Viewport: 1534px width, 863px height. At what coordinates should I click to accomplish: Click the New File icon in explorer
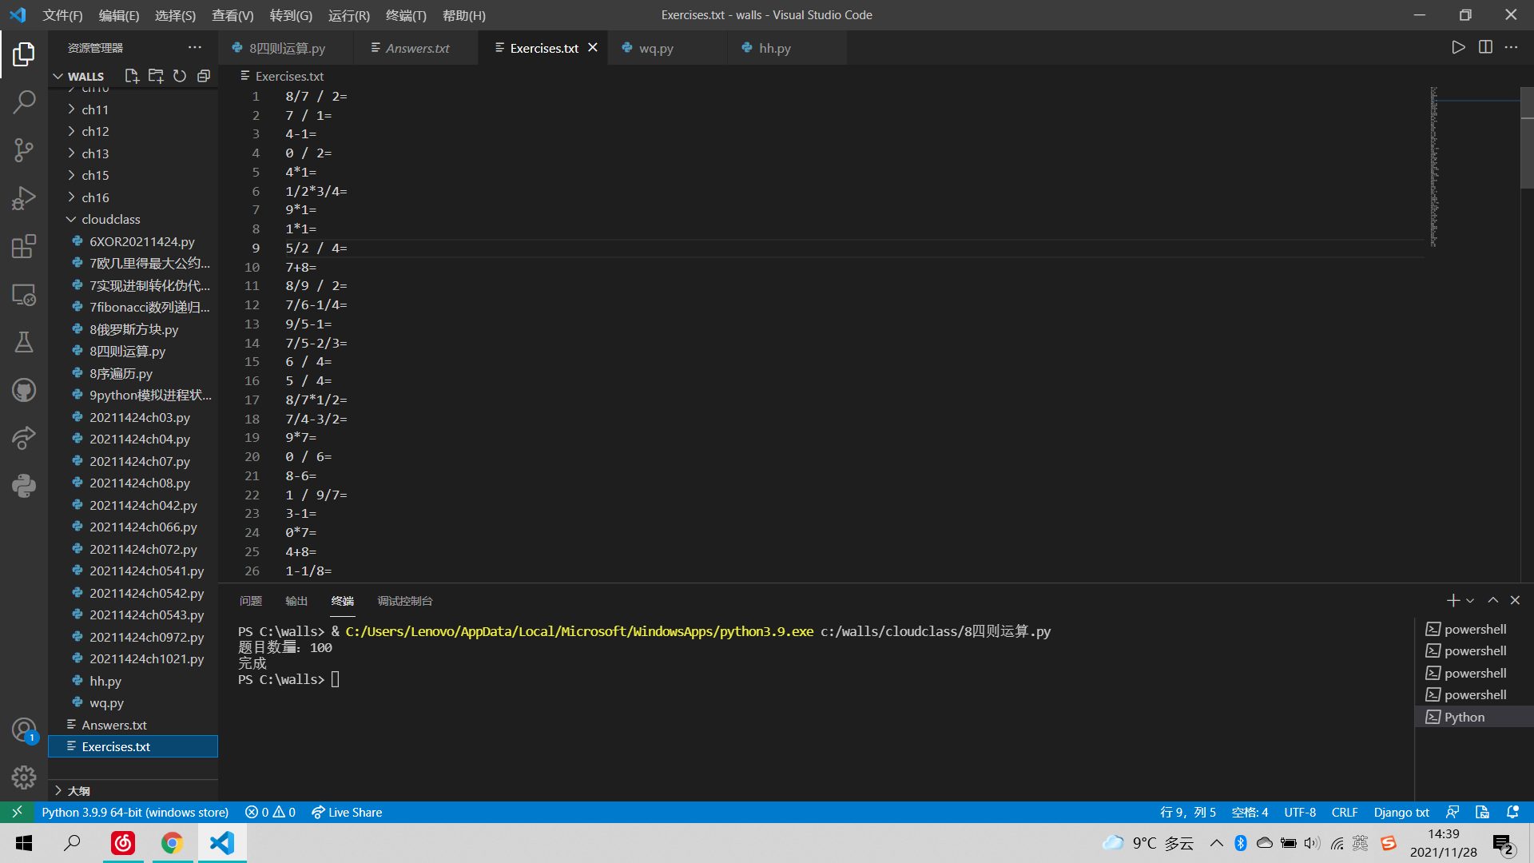132,76
